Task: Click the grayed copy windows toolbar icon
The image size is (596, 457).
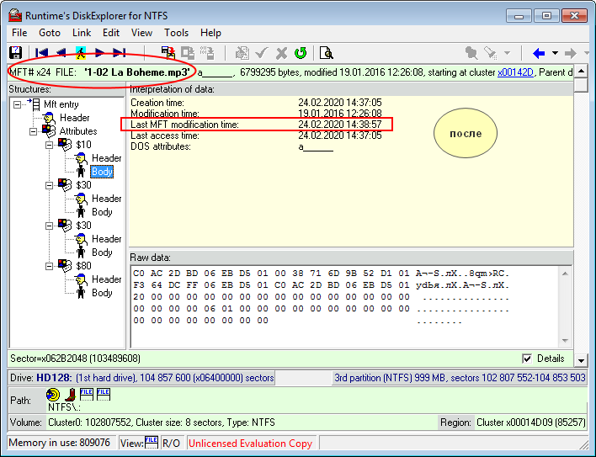Action: 188,53
